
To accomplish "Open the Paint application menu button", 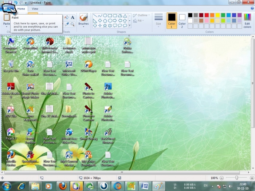I will (7, 8).
